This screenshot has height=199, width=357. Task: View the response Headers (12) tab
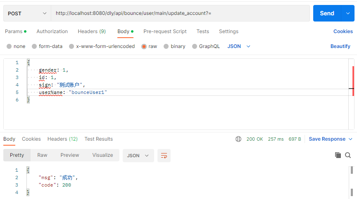pos(62,139)
